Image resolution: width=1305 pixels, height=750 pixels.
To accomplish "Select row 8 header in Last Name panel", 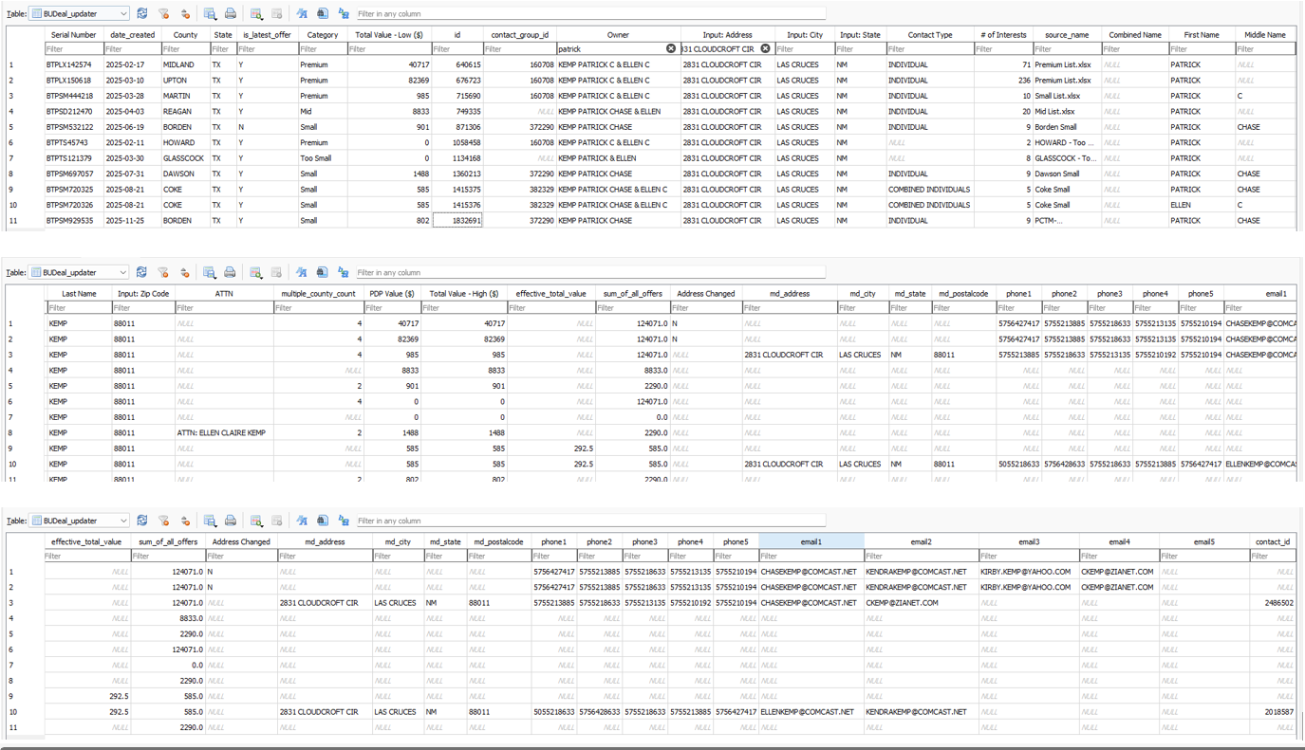I will [x=26, y=432].
